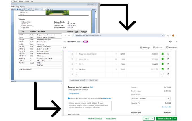
Task: Click the browser reload icon
Action: (69, 35)
